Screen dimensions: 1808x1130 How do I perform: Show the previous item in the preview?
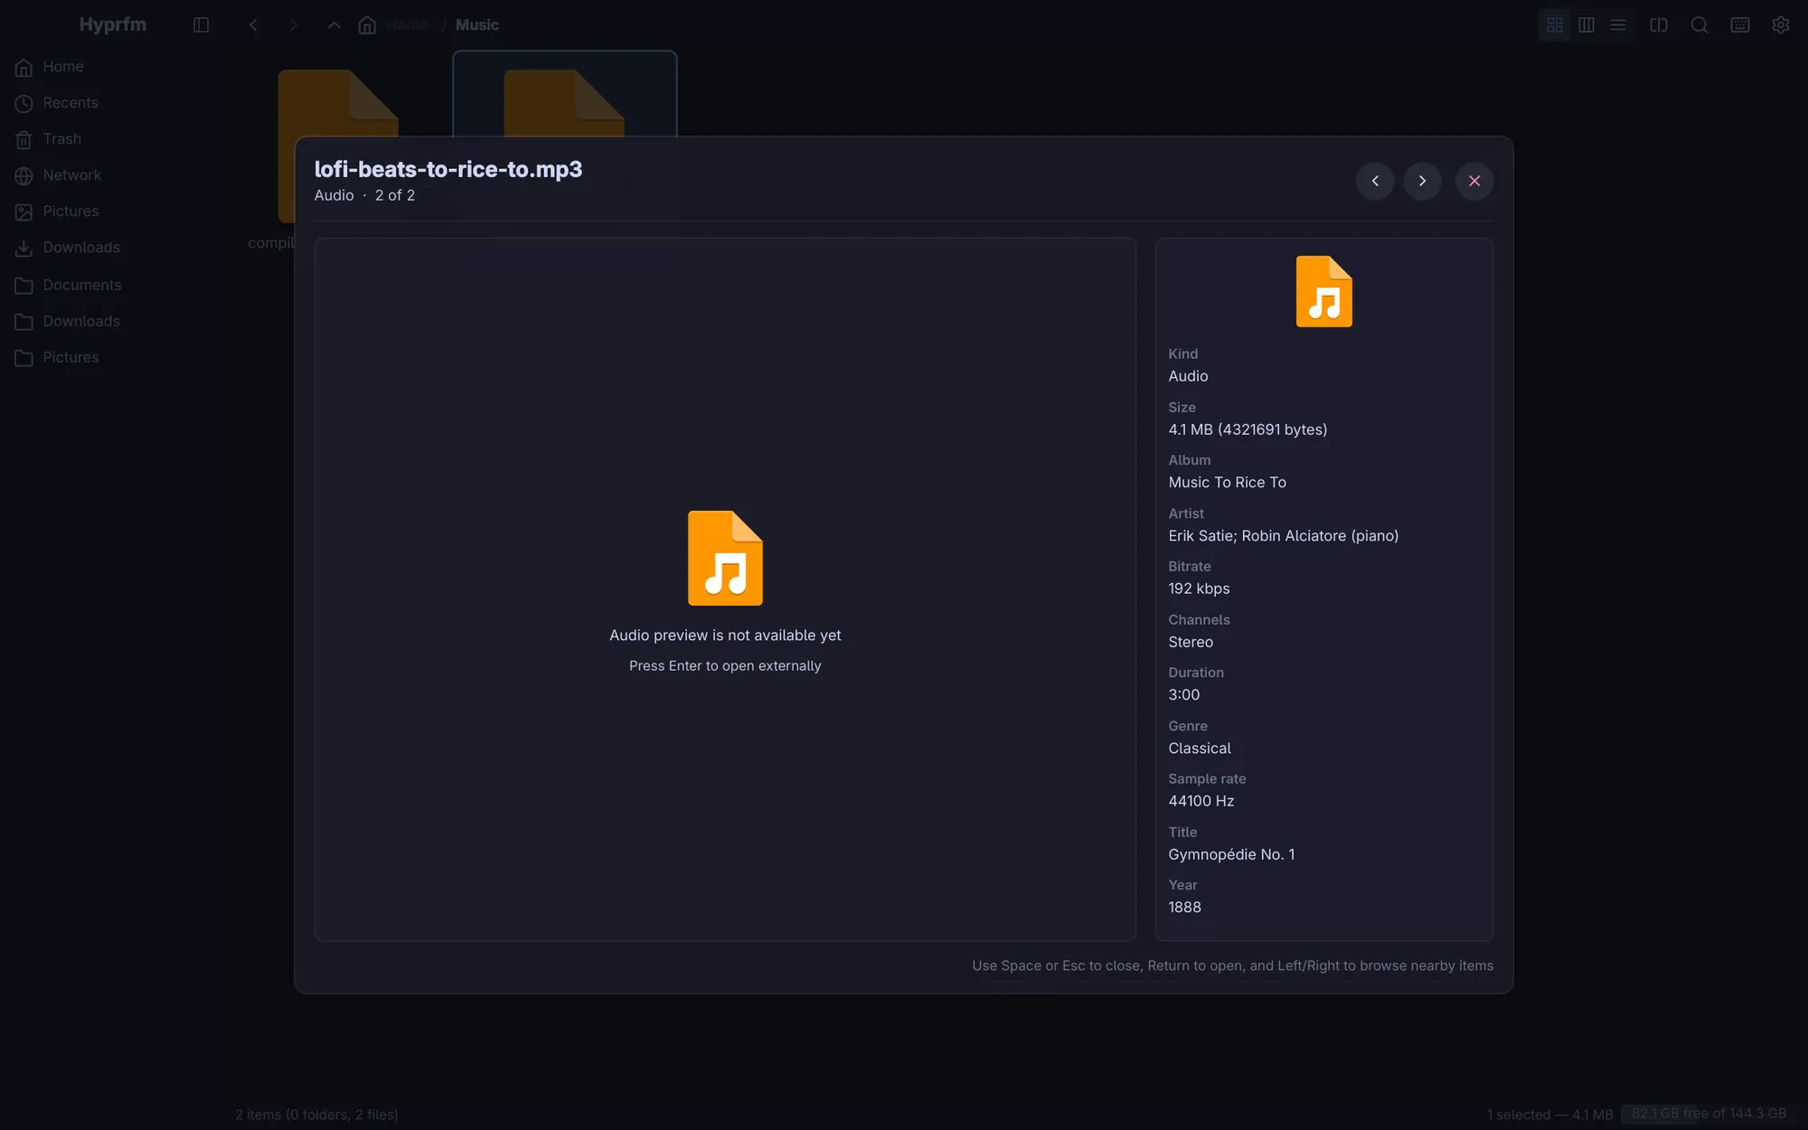coord(1375,181)
